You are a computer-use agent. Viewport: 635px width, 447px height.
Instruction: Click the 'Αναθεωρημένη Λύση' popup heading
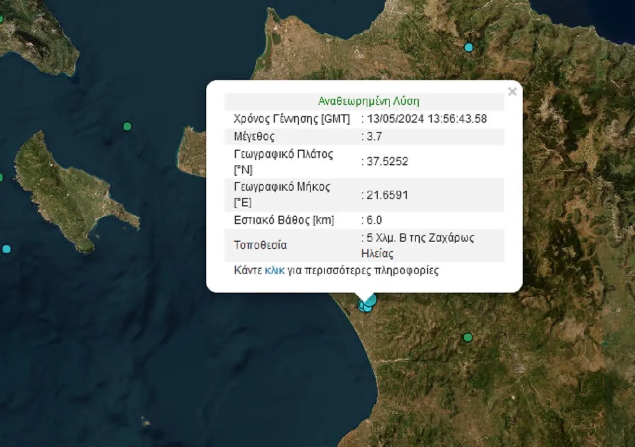pos(368,101)
